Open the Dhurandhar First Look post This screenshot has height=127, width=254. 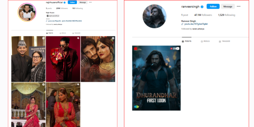coord(156,78)
